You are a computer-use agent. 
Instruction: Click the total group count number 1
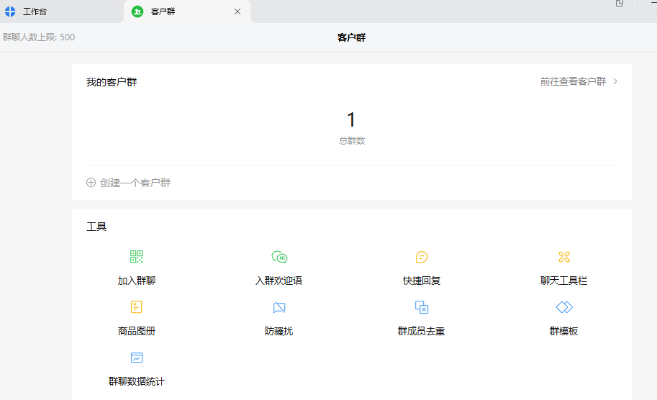point(351,120)
